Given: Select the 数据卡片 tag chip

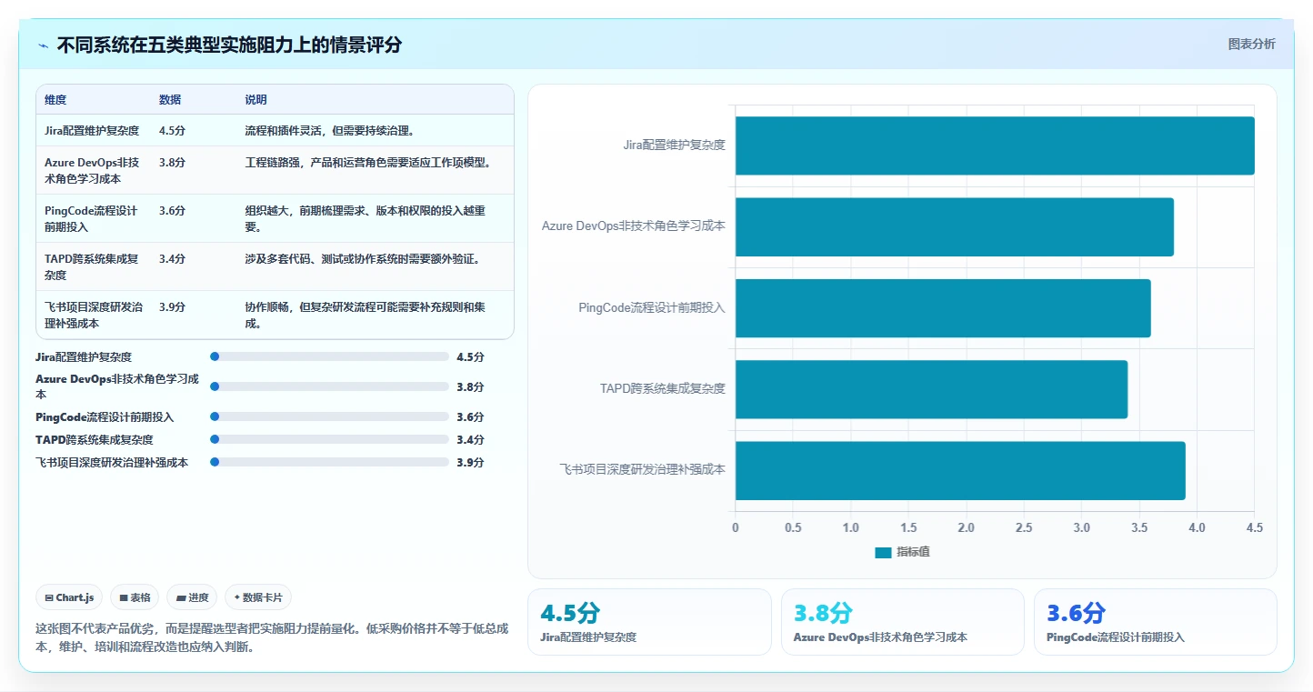Looking at the screenshot, I should pos(258,597).
